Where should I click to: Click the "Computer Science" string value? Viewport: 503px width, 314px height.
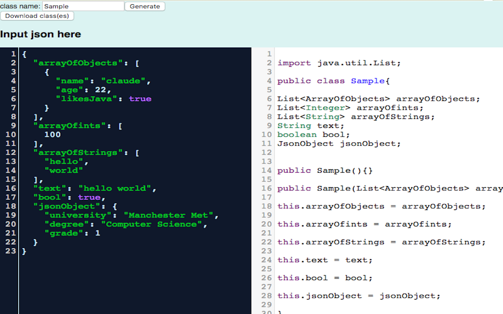[x=152, y=224]
